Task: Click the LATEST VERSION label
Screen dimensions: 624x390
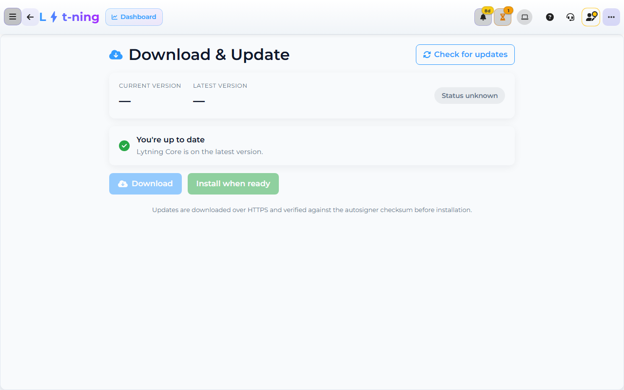Action: tap(220, 86)
